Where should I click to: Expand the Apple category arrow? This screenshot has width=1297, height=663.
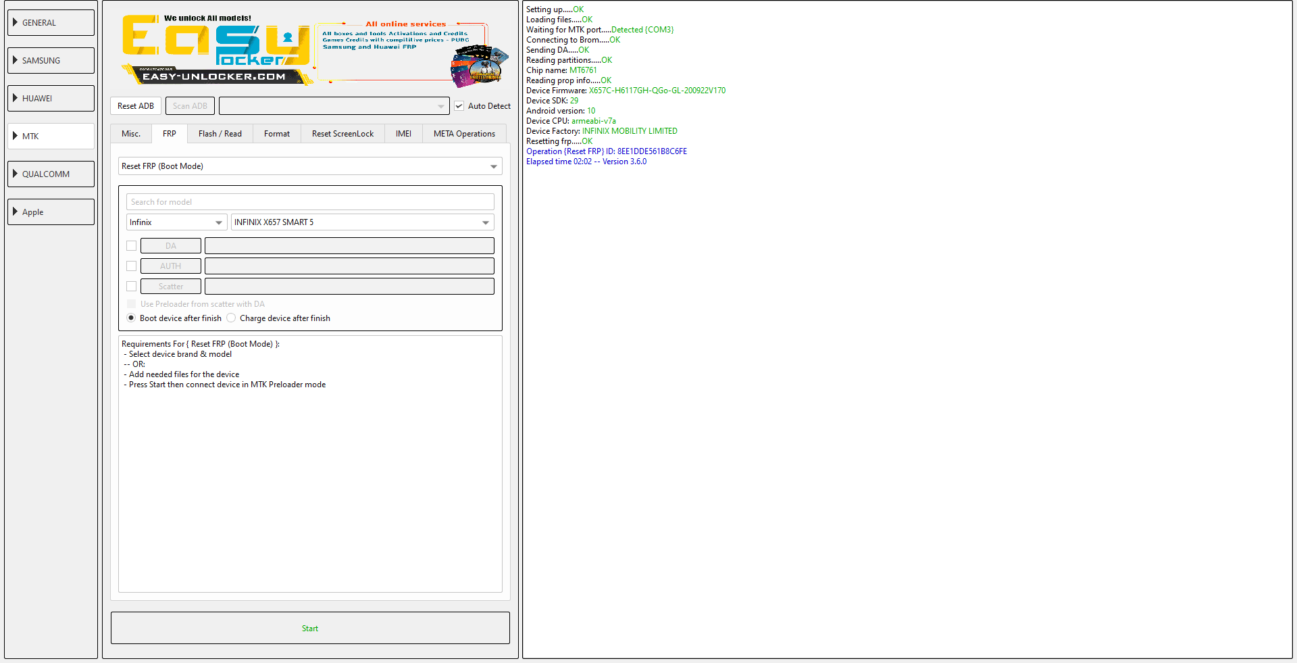(15, 212)
